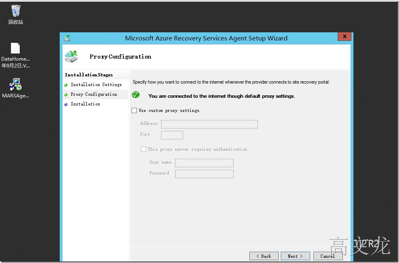This screenshot has height=263, width=399.
Task: Click the connected to internet status message
Action: [x=222, y=96]
